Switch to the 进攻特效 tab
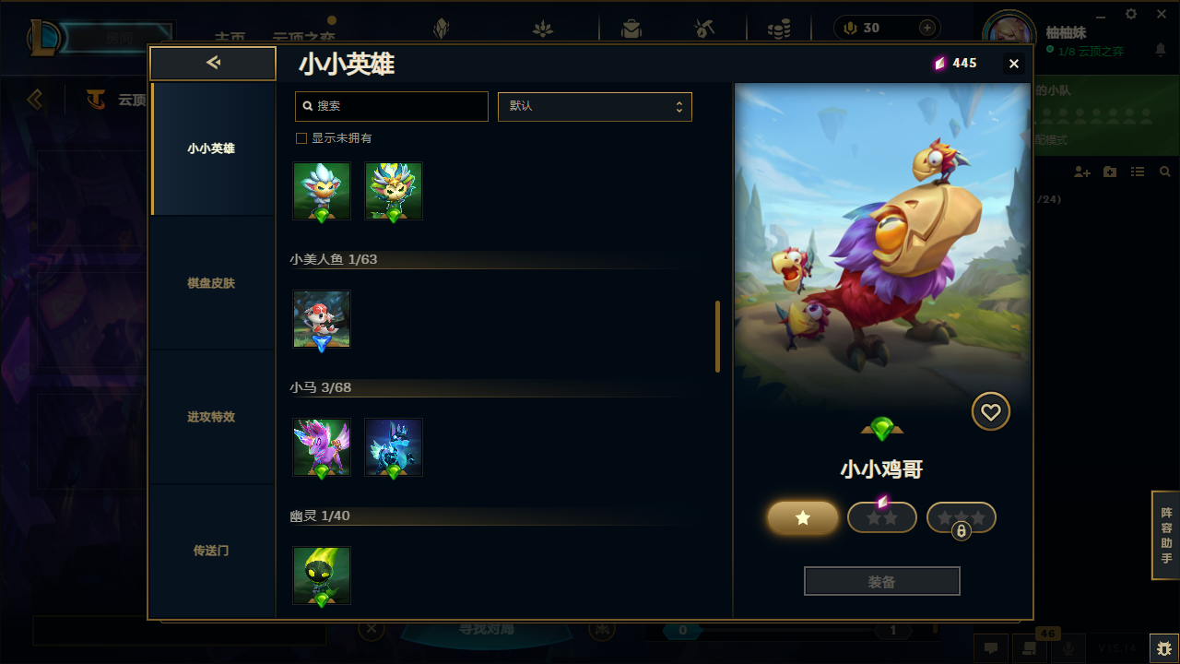1180x664 pixels. click(211, 417)
